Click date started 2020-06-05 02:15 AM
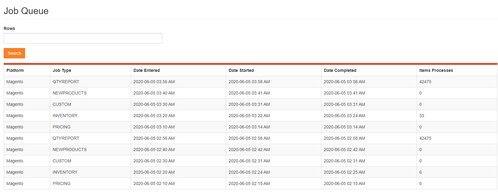This screenshot has width=498, height=196. click(x=249, y=183)
